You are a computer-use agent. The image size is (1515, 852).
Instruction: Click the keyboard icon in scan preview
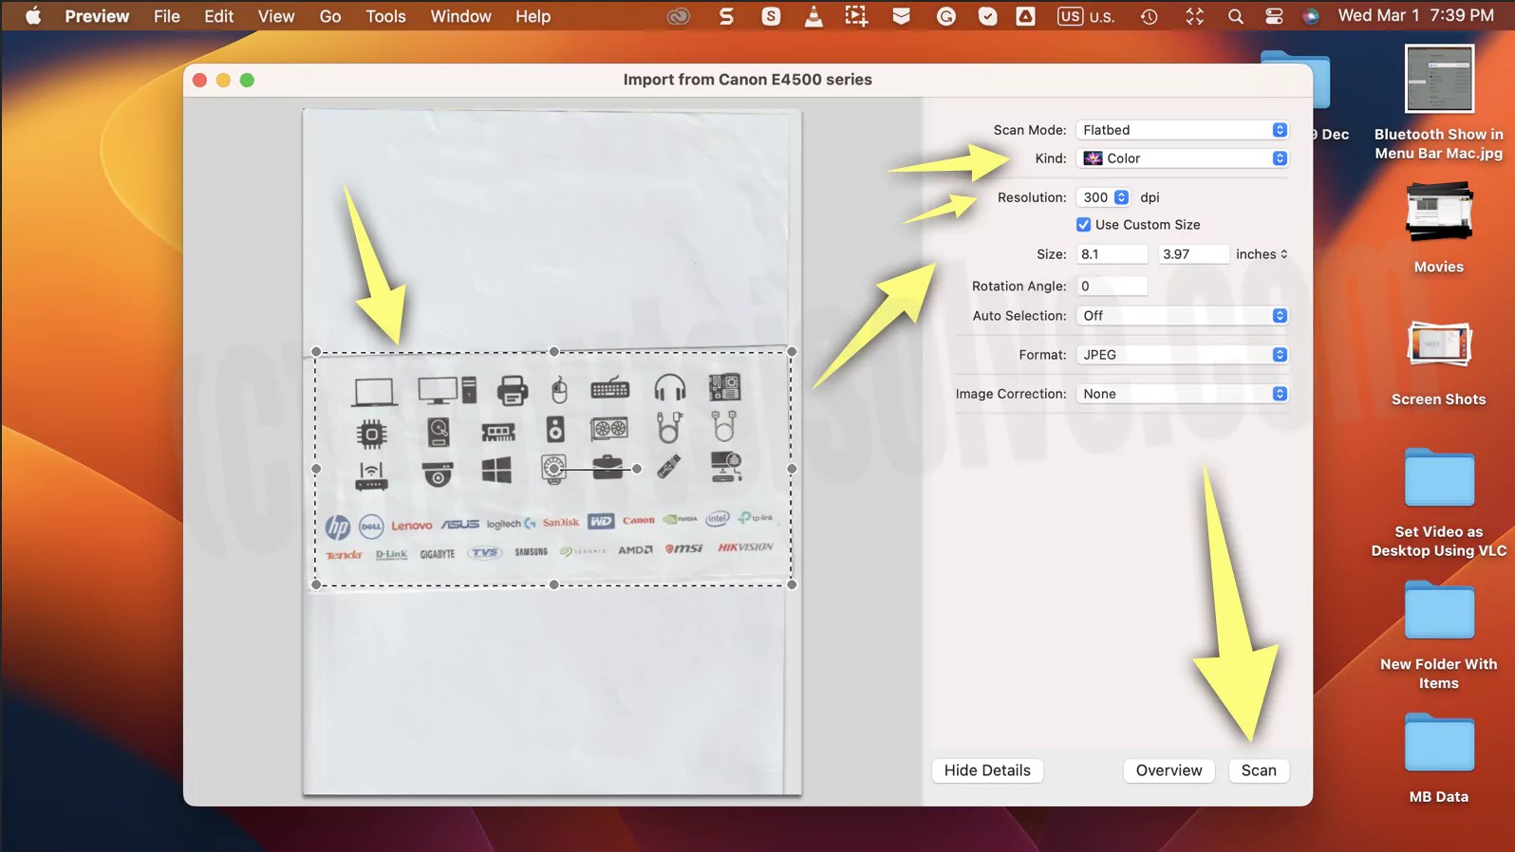[x=609, y=388]
